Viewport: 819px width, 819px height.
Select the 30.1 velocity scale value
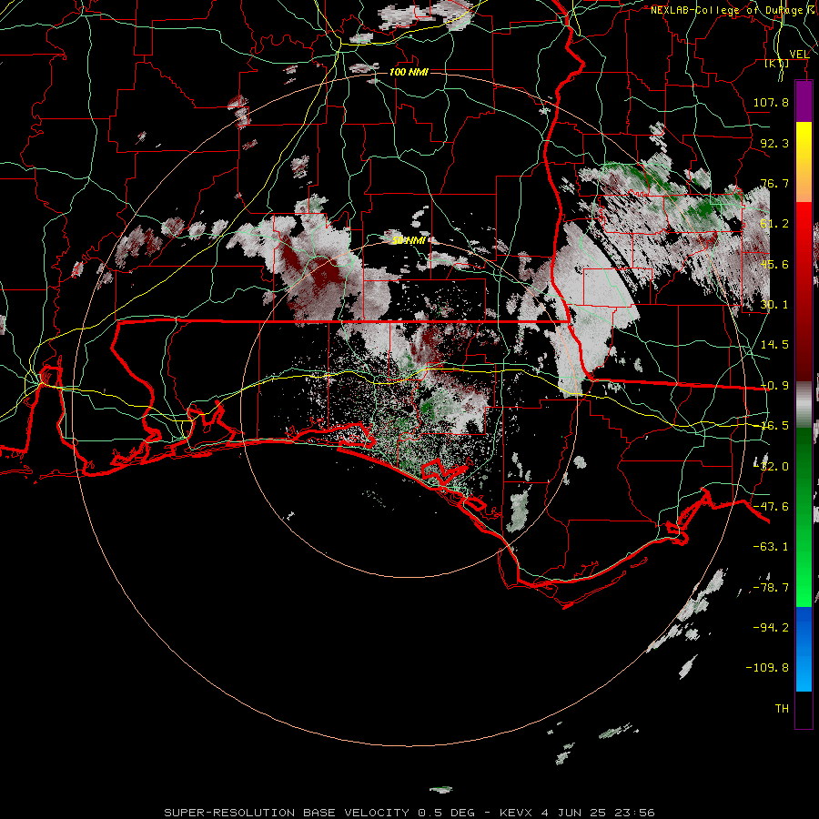[774, 305]
